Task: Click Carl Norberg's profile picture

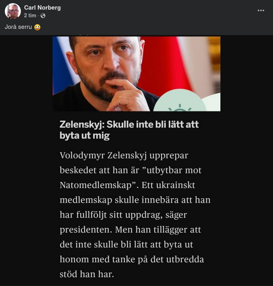Action: (13, 11)
